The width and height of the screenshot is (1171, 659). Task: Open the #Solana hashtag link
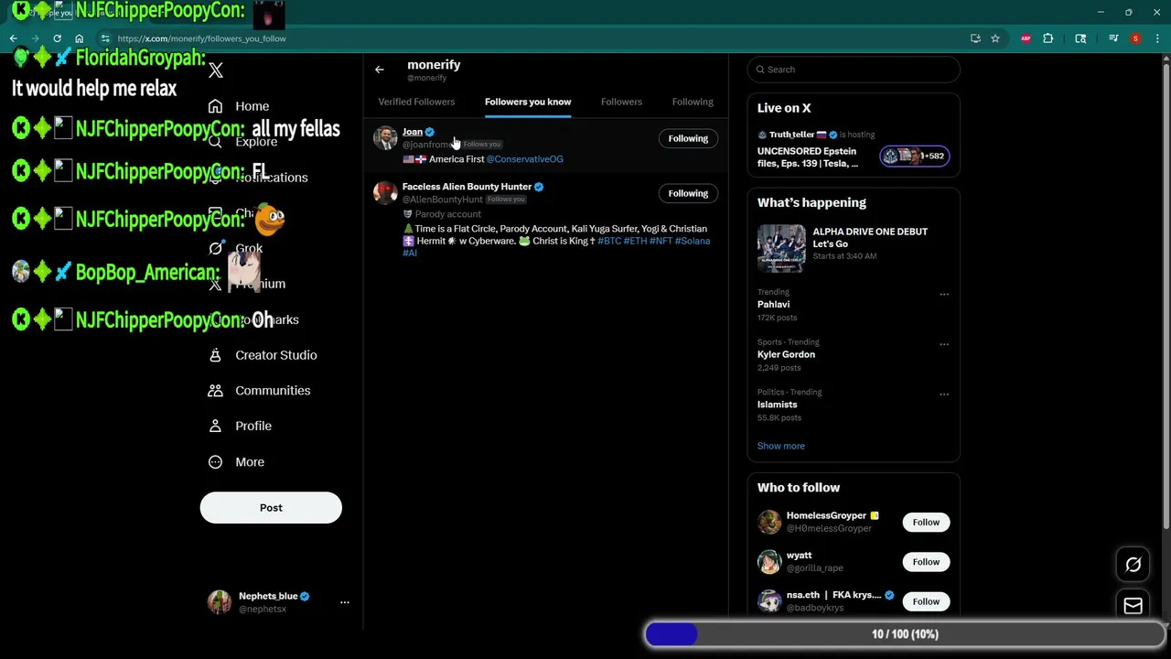693,241
